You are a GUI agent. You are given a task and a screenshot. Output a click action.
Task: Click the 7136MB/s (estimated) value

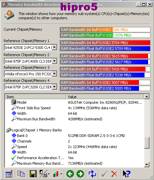(85, 163)
